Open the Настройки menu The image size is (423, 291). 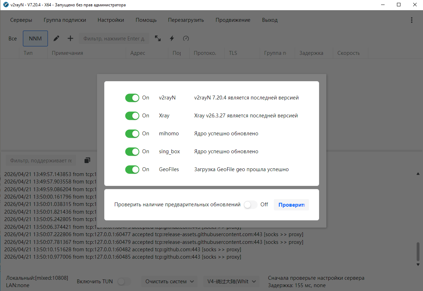click(111, 20)
